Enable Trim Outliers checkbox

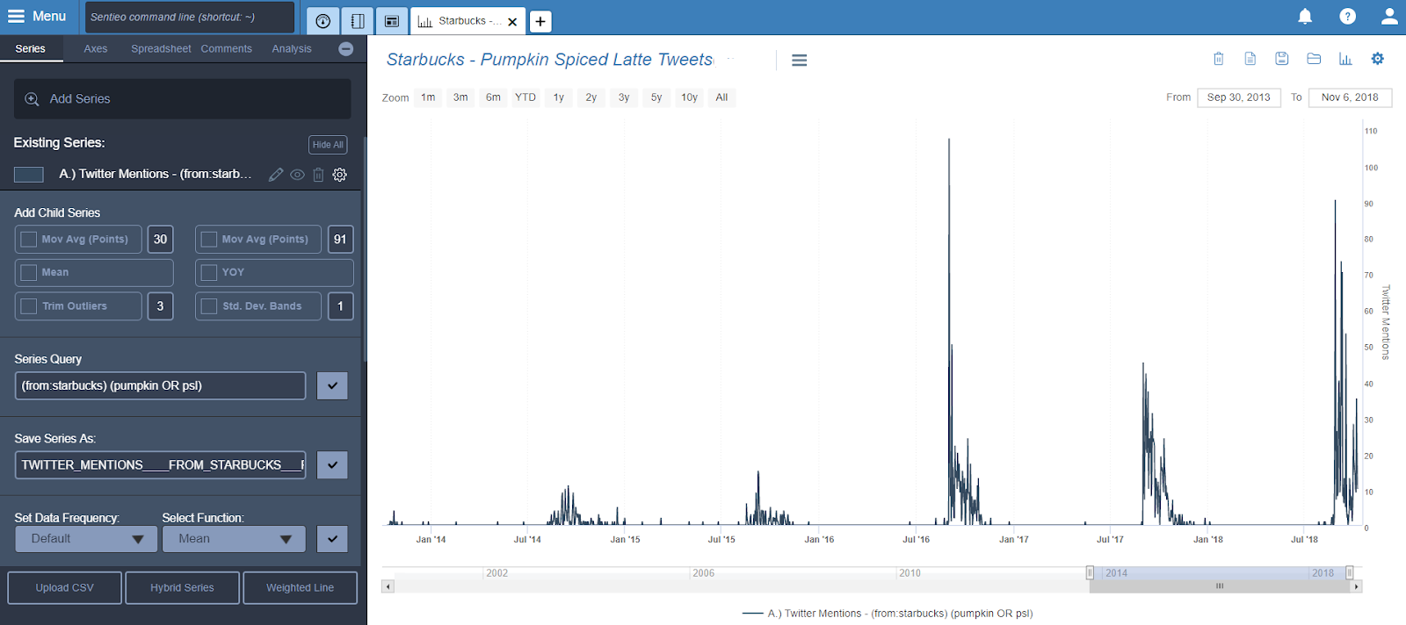[28, 306]
